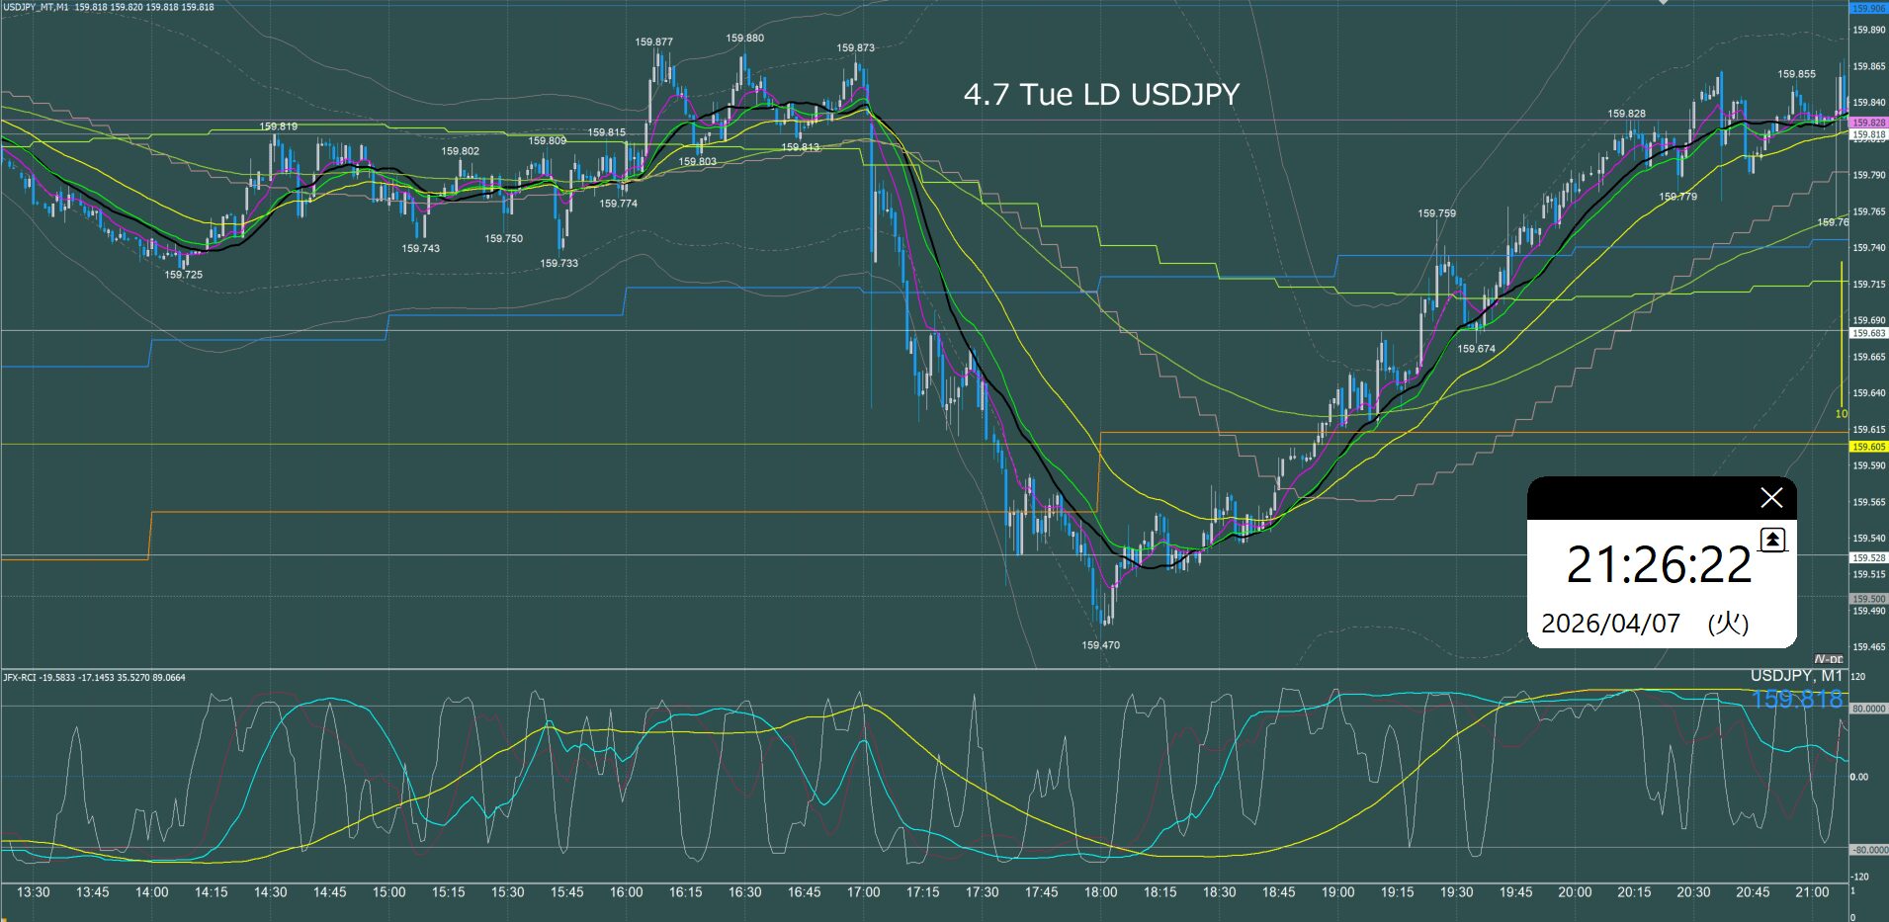Click the -80.0000 RCI level tag
The image size is (1889, 922).
tap(1868, 850)
